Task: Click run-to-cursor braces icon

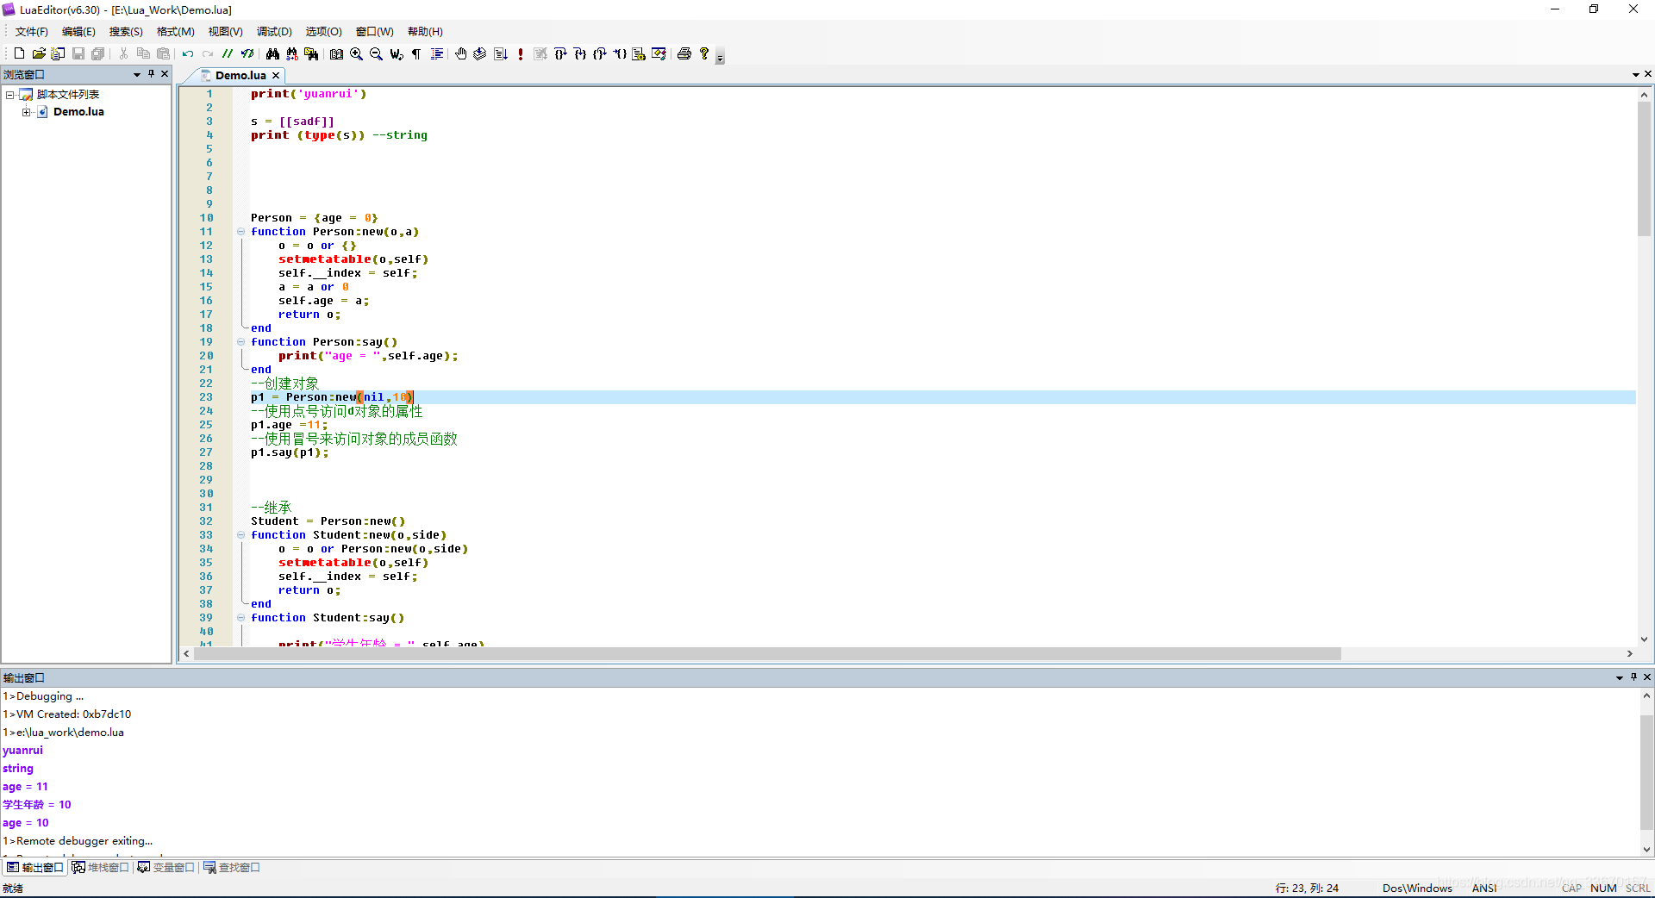Action: click(620, 53)
